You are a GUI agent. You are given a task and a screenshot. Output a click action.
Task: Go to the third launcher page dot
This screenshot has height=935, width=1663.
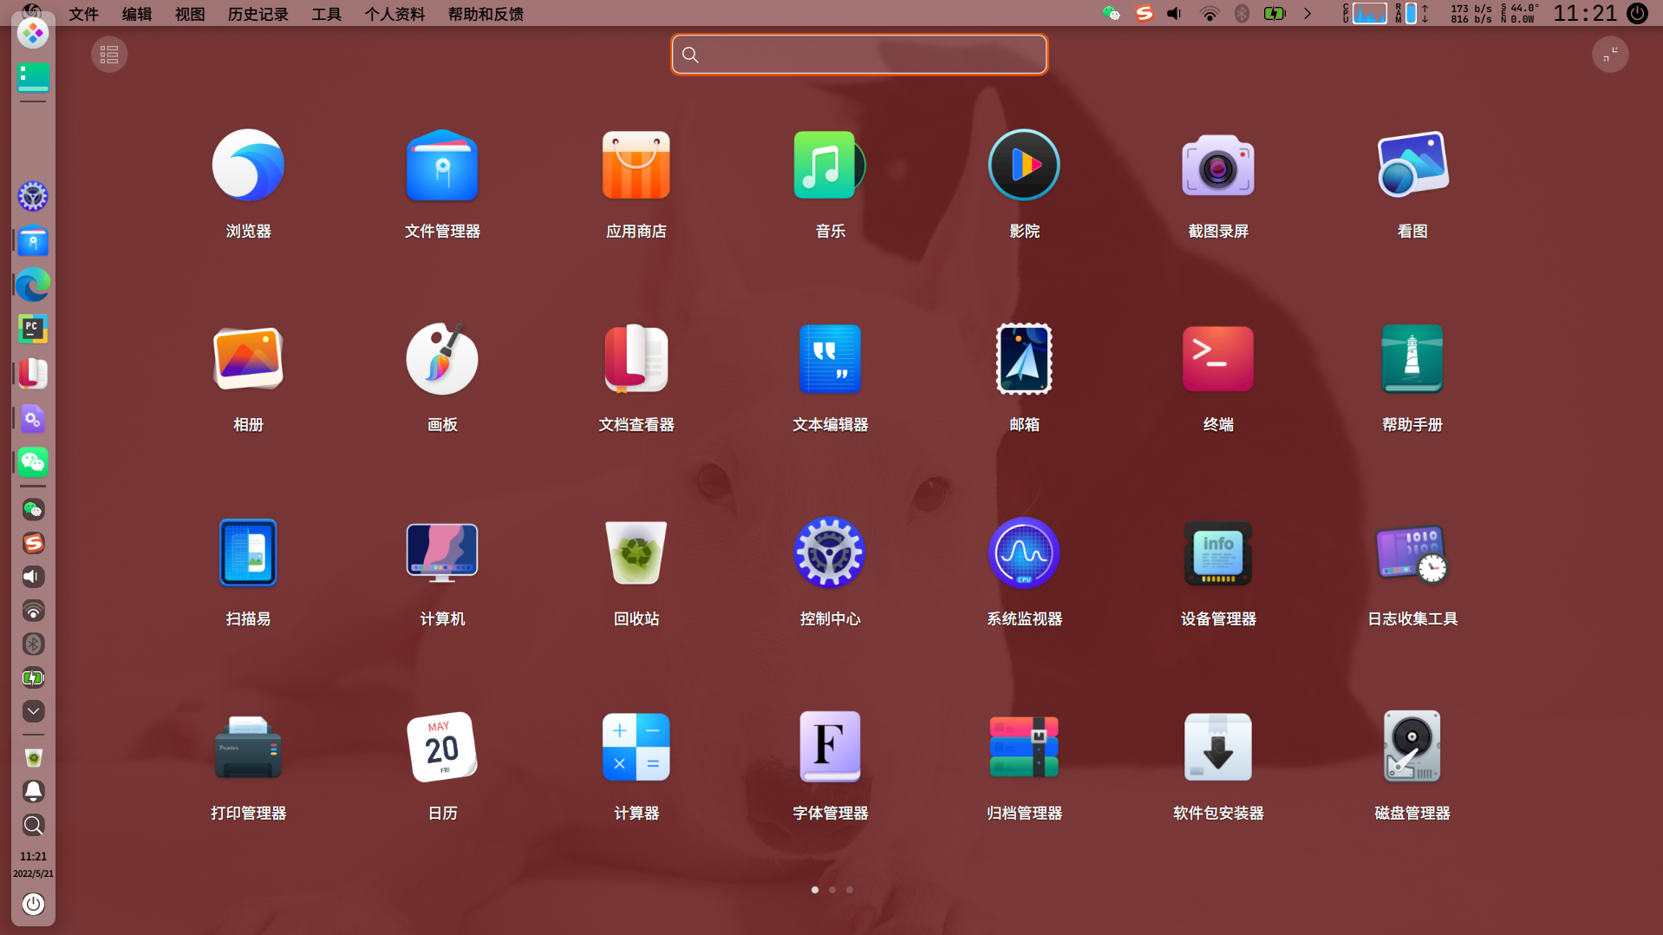pos(850,890)
